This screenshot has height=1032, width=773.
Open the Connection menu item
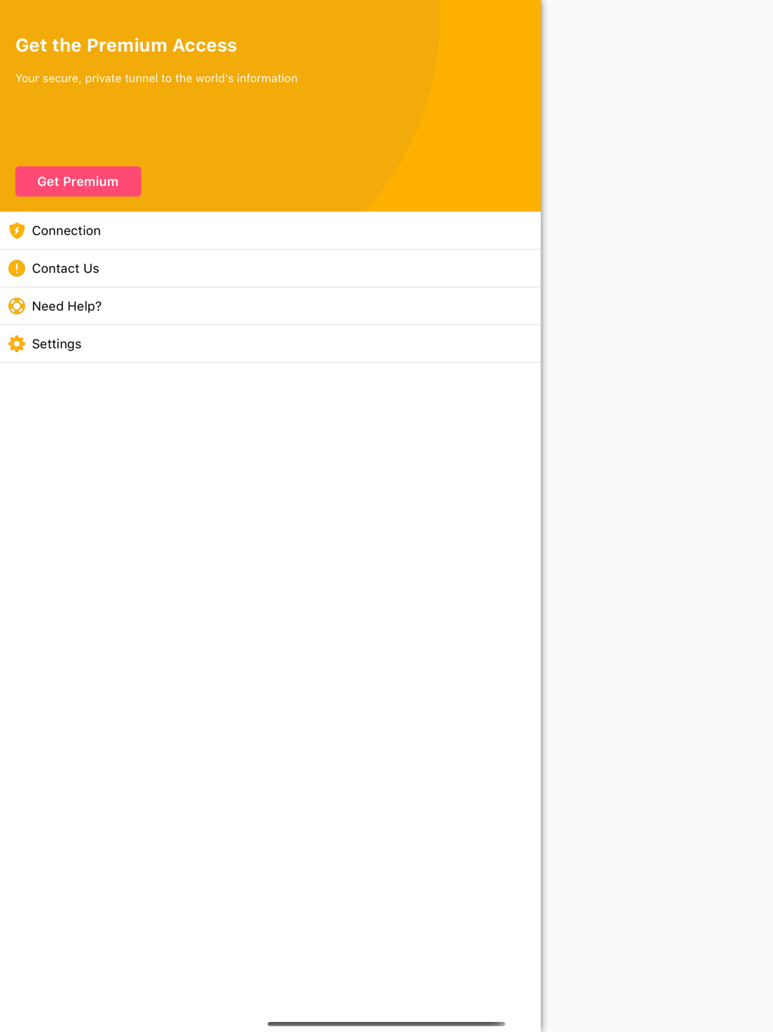[x=271, y=231]
